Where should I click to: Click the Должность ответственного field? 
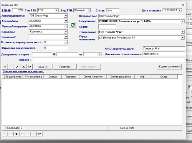[x=164, y=54]
